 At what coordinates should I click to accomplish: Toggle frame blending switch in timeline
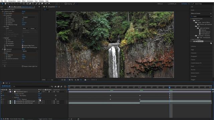click(x=58, y=87)
